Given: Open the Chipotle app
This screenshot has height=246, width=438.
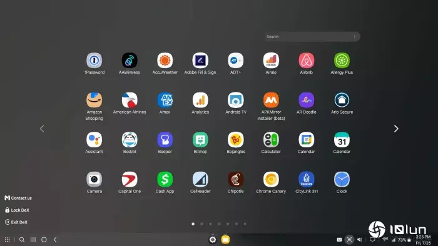Looking at the screenshot, I should pos(235,179).
